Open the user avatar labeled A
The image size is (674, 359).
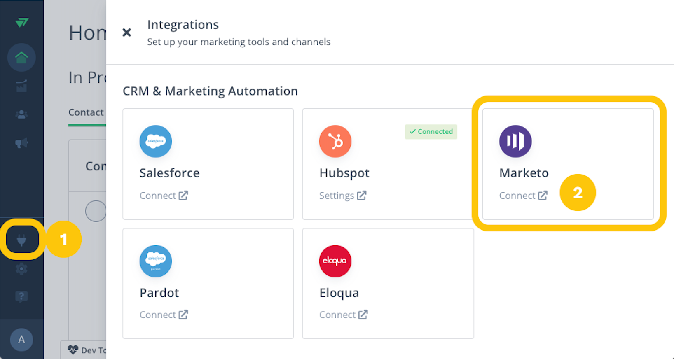point(21,340)
